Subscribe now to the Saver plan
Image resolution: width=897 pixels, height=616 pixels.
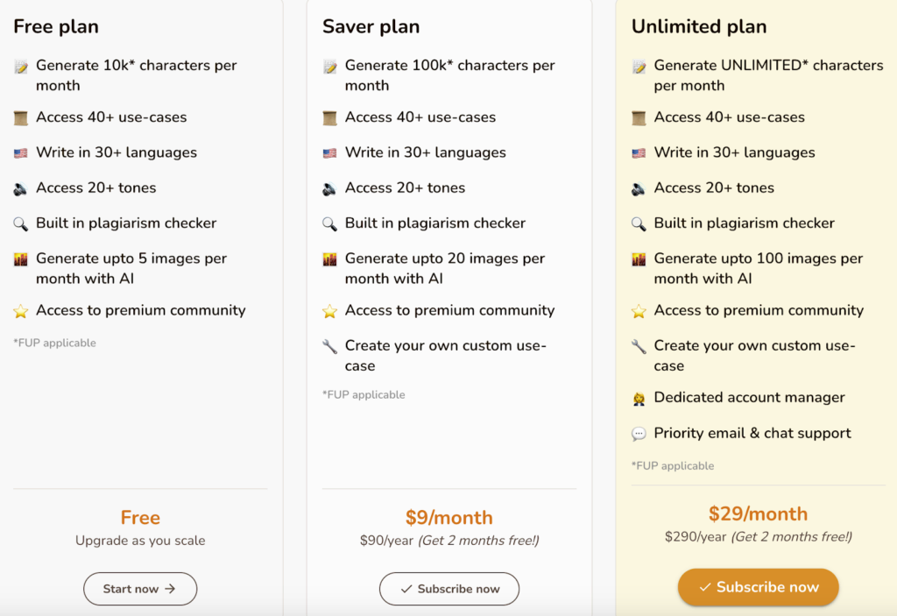click(449, 589)
